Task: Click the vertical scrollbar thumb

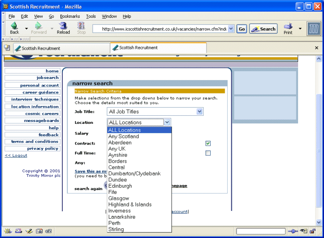Action: 318,151
